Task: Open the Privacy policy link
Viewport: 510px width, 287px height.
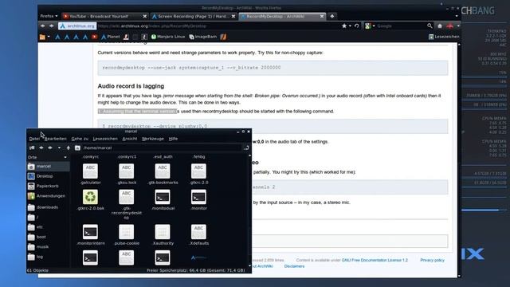Action: tap(432, 261)
